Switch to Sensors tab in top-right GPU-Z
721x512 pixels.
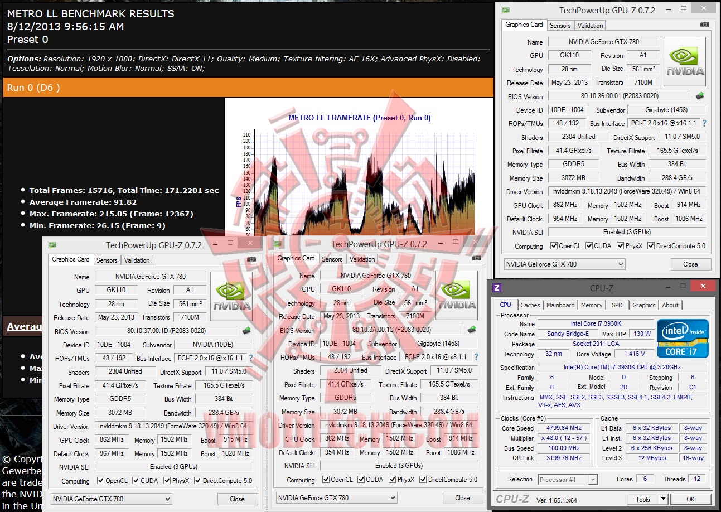point(560,26)
